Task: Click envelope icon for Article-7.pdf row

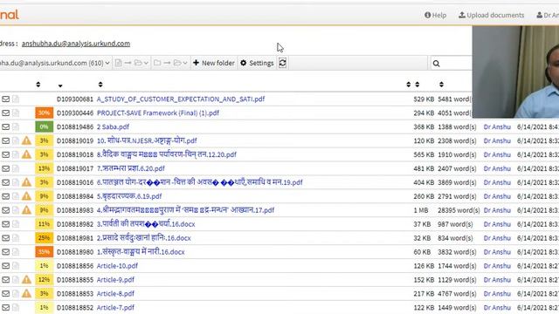Action: pos(6,307)
